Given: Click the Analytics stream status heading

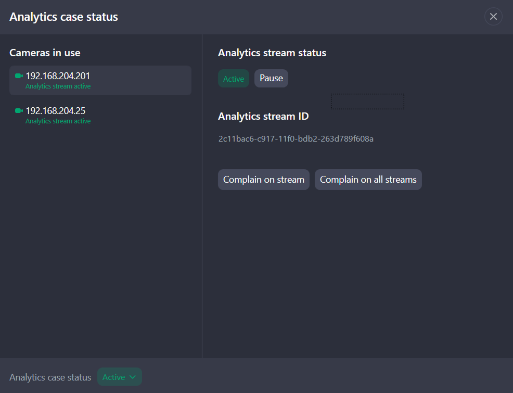Looking at the screenshot, I should pos(272,53).
